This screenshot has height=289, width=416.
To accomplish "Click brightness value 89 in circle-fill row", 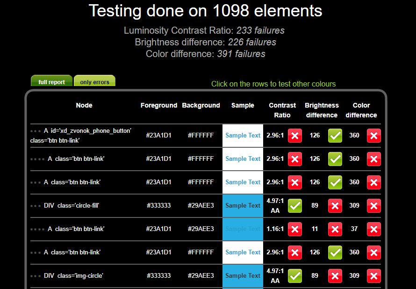I will click(x=315, y=205).
